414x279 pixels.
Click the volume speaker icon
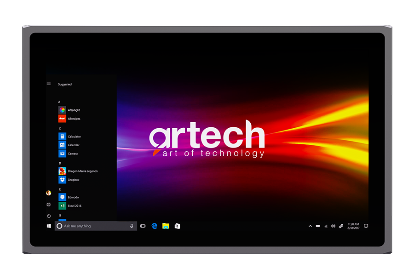[x=333, y=226]
